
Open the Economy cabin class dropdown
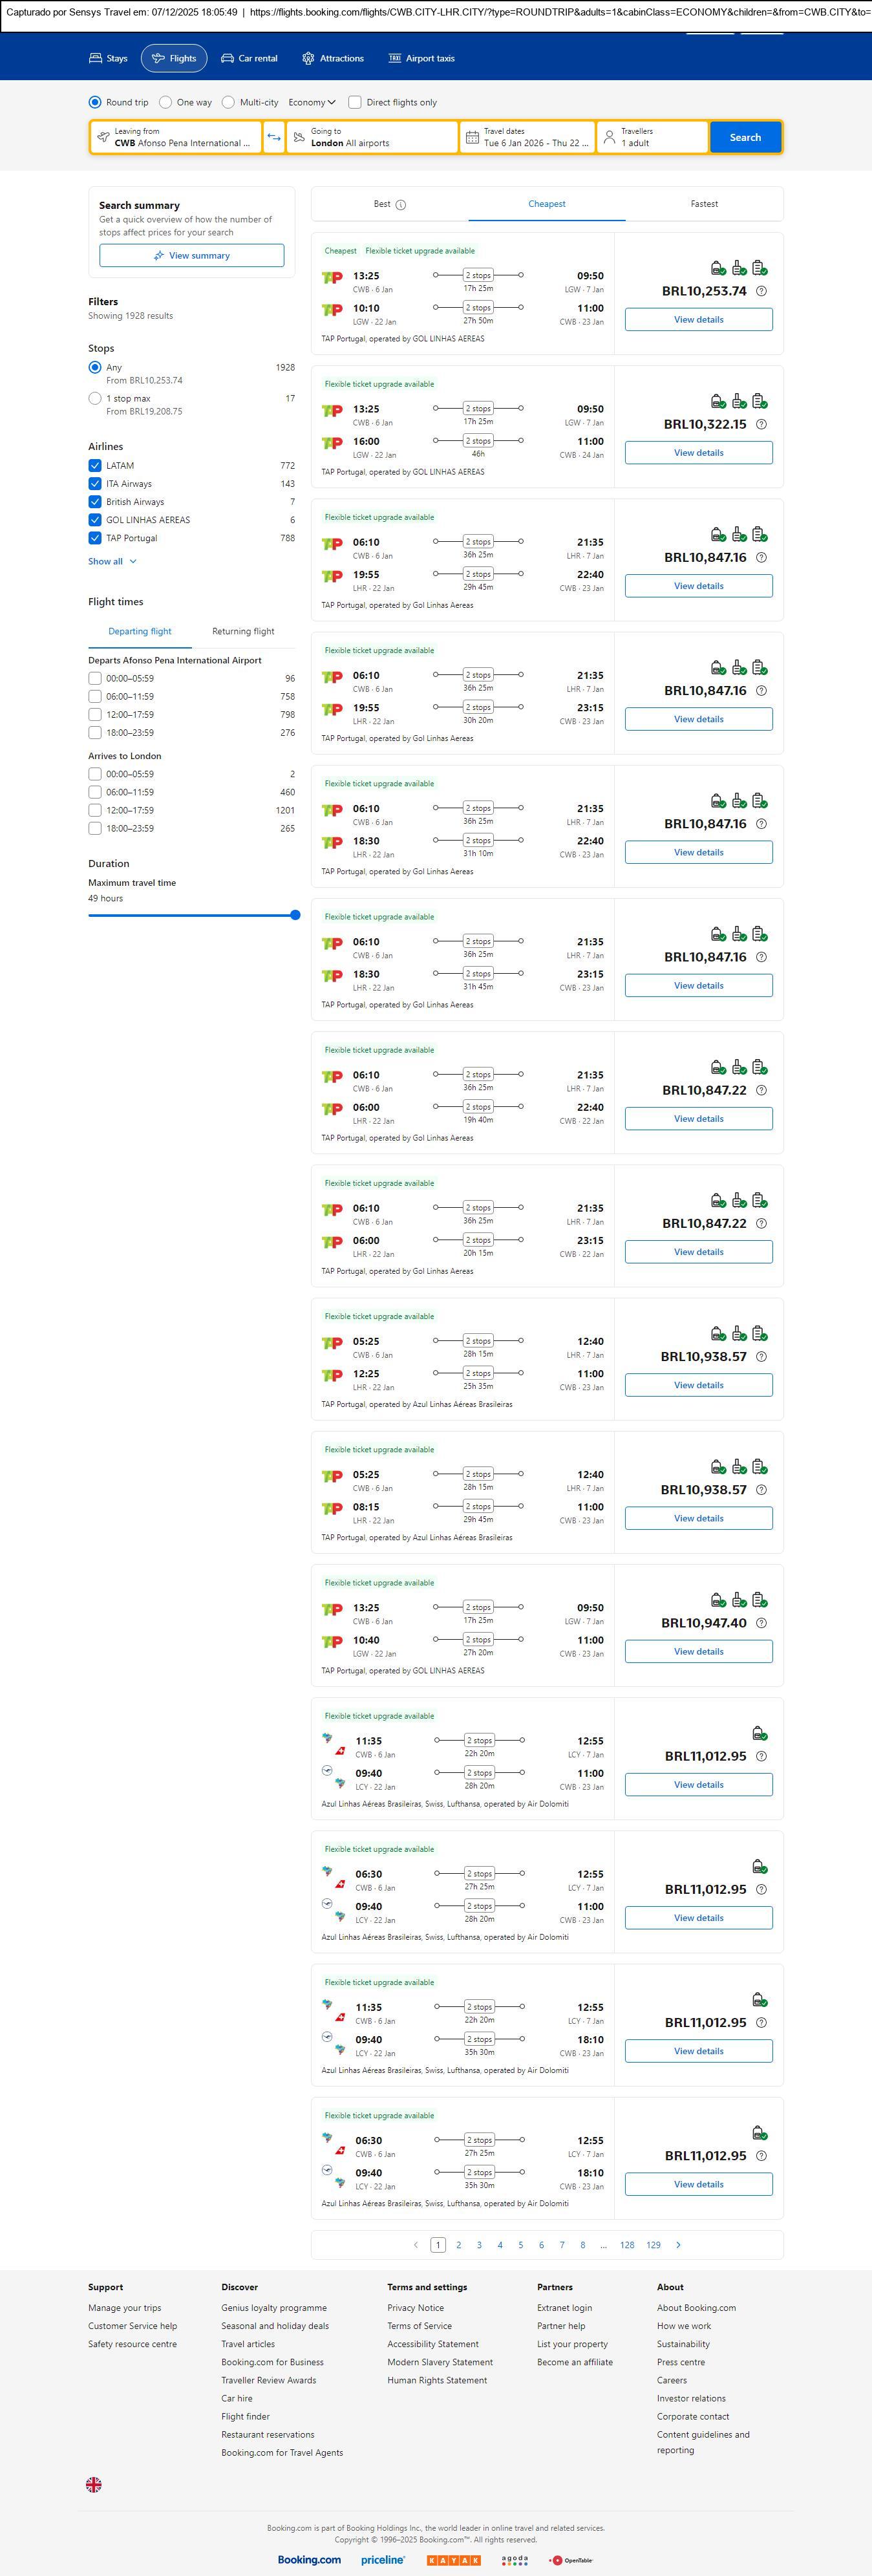tap(311, 102)
